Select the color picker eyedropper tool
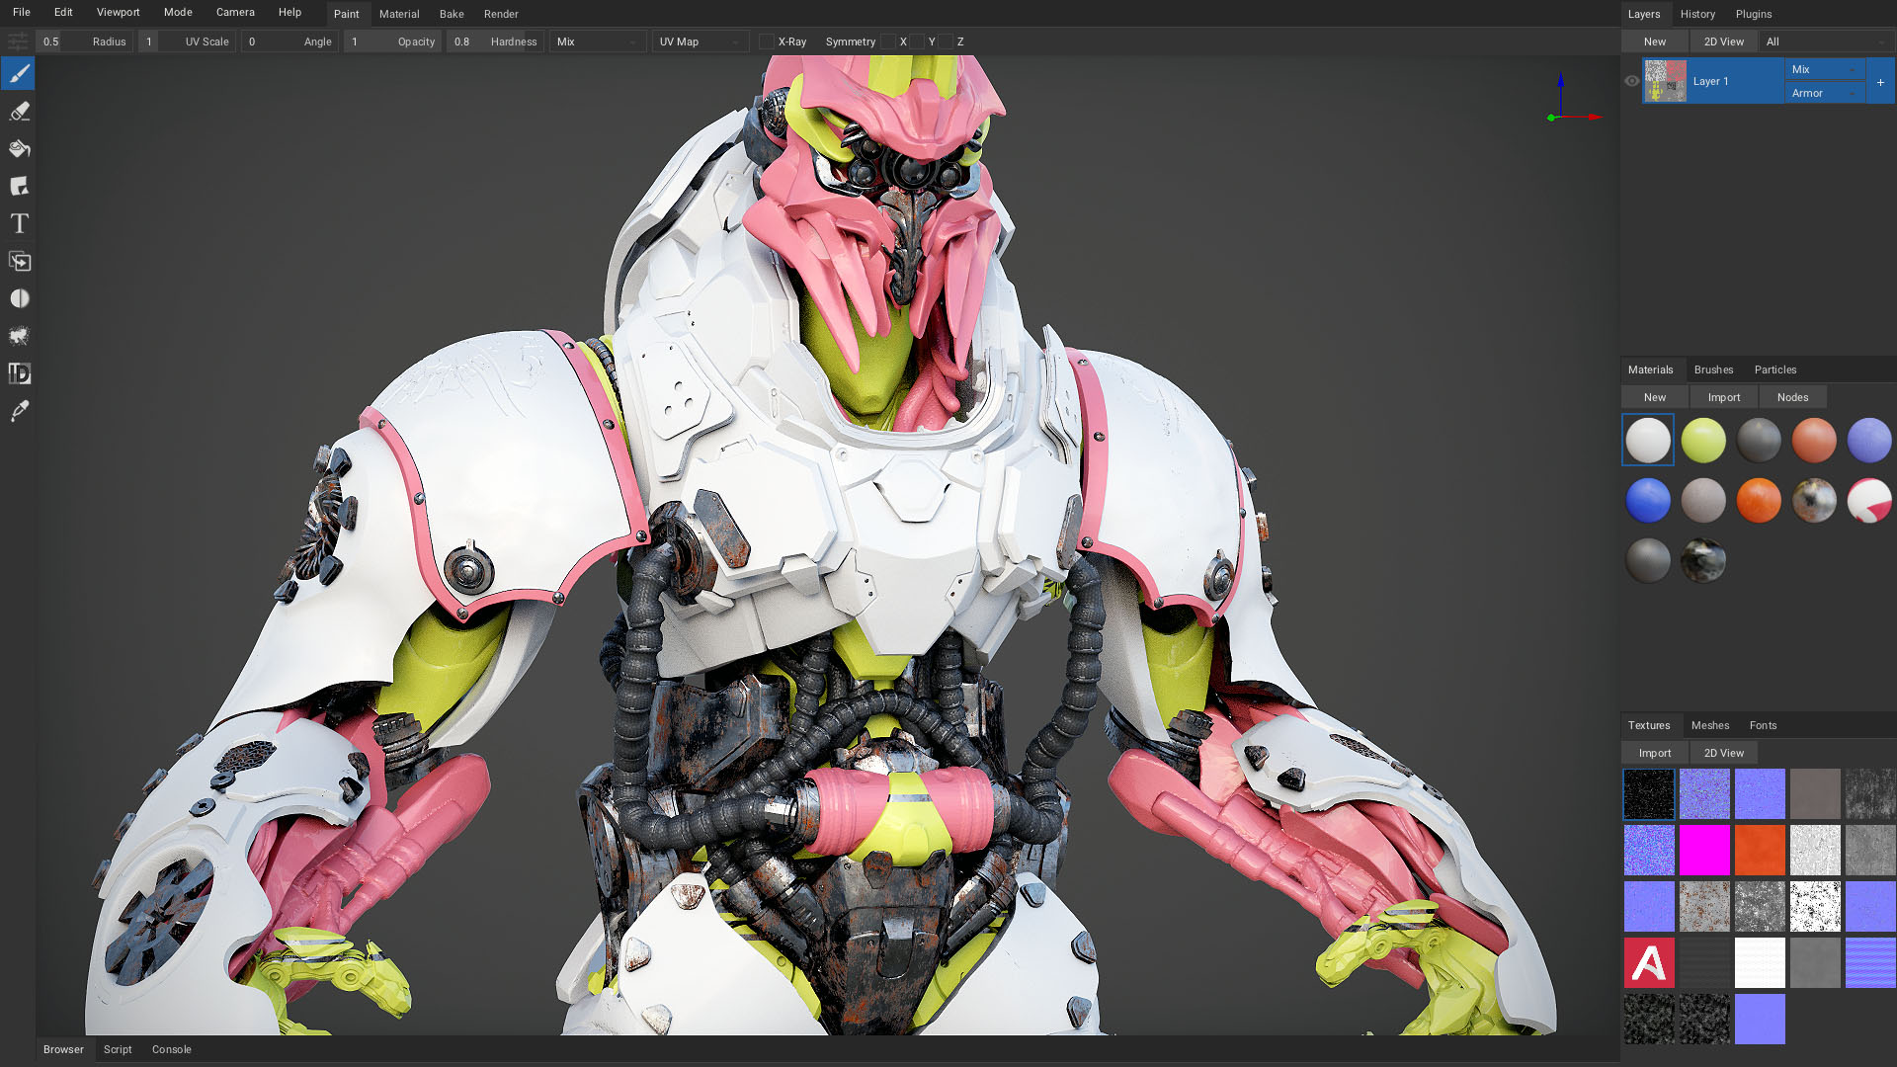The width and height of the screenshot is (1897, 1067). click(18, 410)
